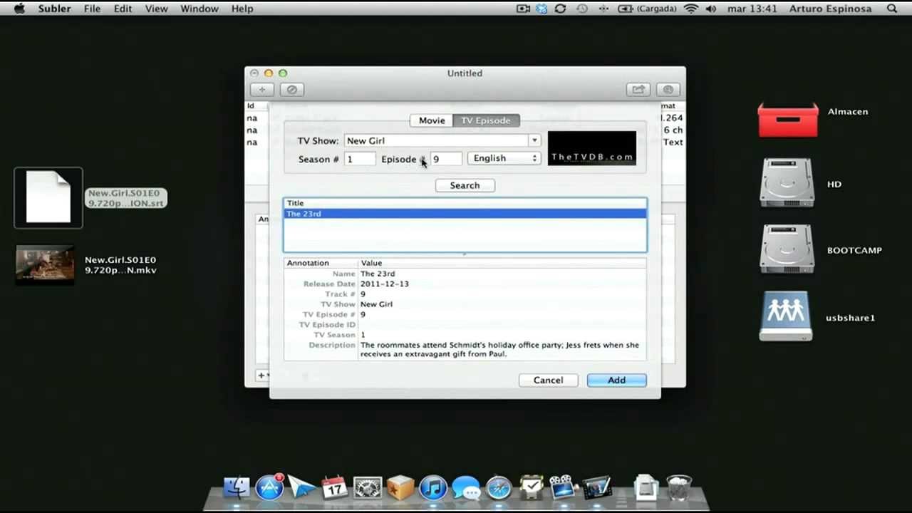Open the English language dropdown
The image size is (912, 513).
[x=504, y=158]
